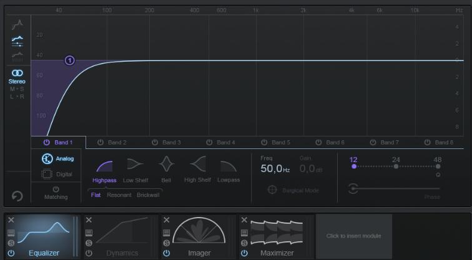Remove the Maximizer module with X
Image resolution: width=472 pixels, height=260 pixels.
tap(244, 220)
